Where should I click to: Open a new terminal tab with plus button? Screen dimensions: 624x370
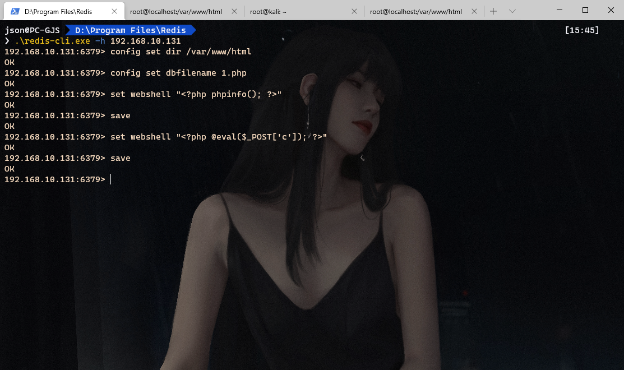point(493,11)
